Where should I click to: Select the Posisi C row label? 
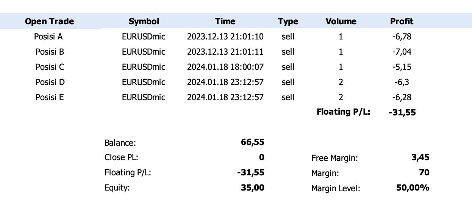tap(50, 67)
